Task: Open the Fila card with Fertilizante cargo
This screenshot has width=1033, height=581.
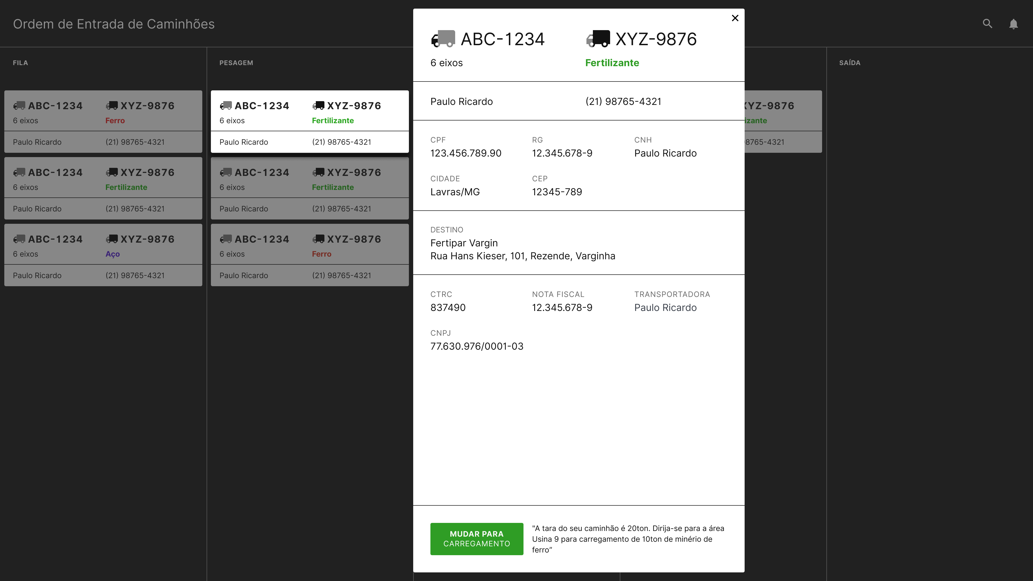Action: click(x=103, y=188)
